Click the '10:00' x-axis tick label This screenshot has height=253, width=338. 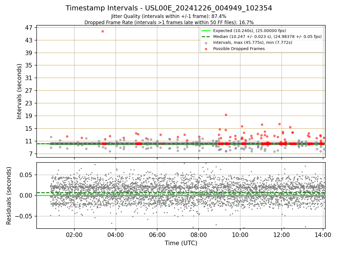coord(240,234)
